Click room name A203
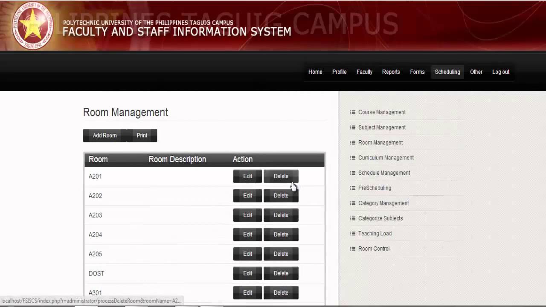 95,215
